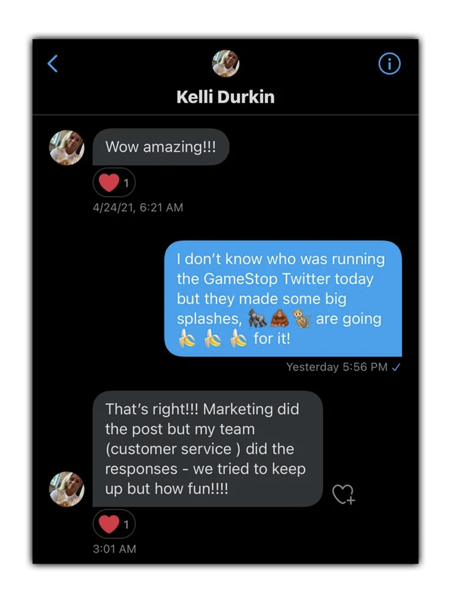Tap the 4/24/21, 6:21 AM timestamp
Image resolution: width=451 pixels, height=603 pixels.
(138, 207)
